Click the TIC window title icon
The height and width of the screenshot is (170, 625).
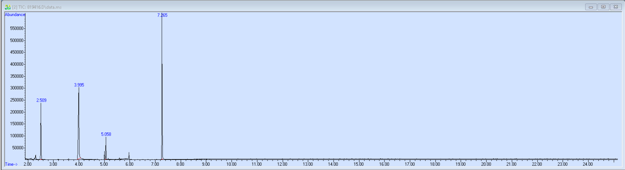pyautogui.click(x=7, y=7)
